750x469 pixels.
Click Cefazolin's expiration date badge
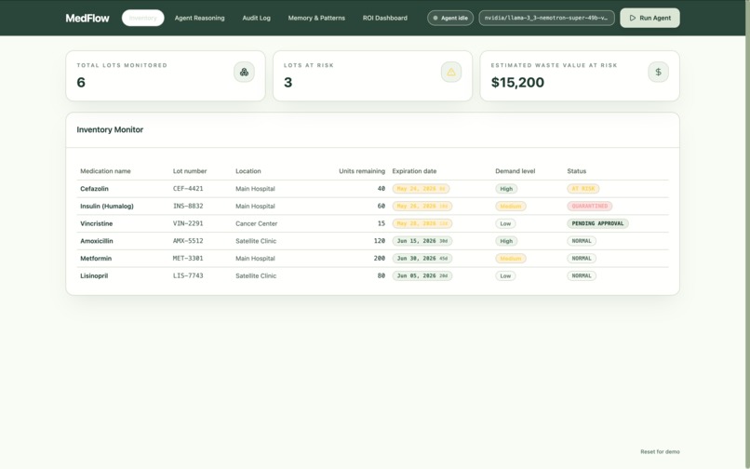tap(421, 189)
